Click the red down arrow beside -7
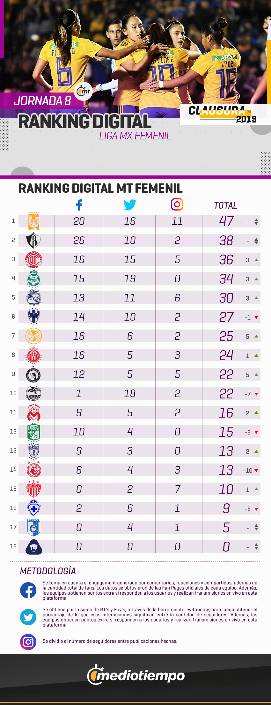Screen dimensions: 271x705 tap(256, 394)
